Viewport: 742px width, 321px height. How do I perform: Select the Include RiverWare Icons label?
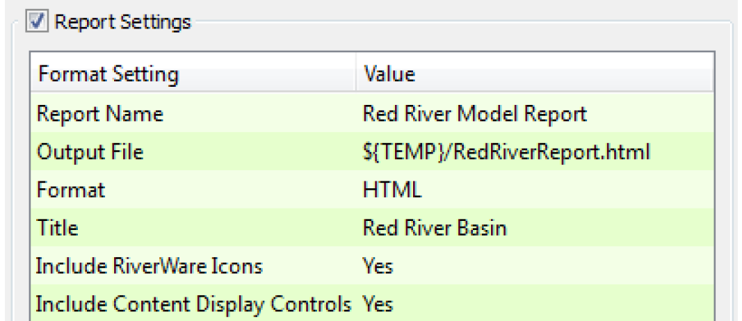(149, 265)
